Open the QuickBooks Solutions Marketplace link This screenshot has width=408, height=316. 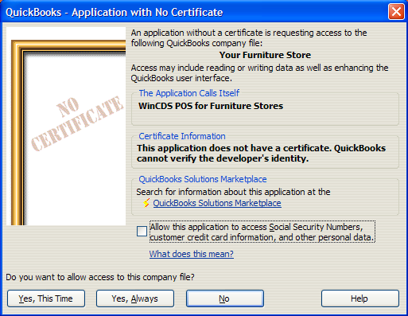point(217,203)
